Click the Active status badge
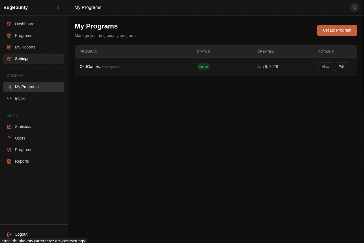This screenshot has height=243, width=364. click(x=203, y=67)
